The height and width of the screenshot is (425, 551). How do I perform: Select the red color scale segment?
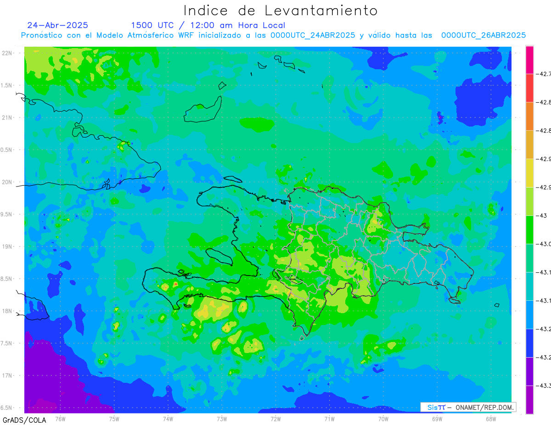point(529,88)
